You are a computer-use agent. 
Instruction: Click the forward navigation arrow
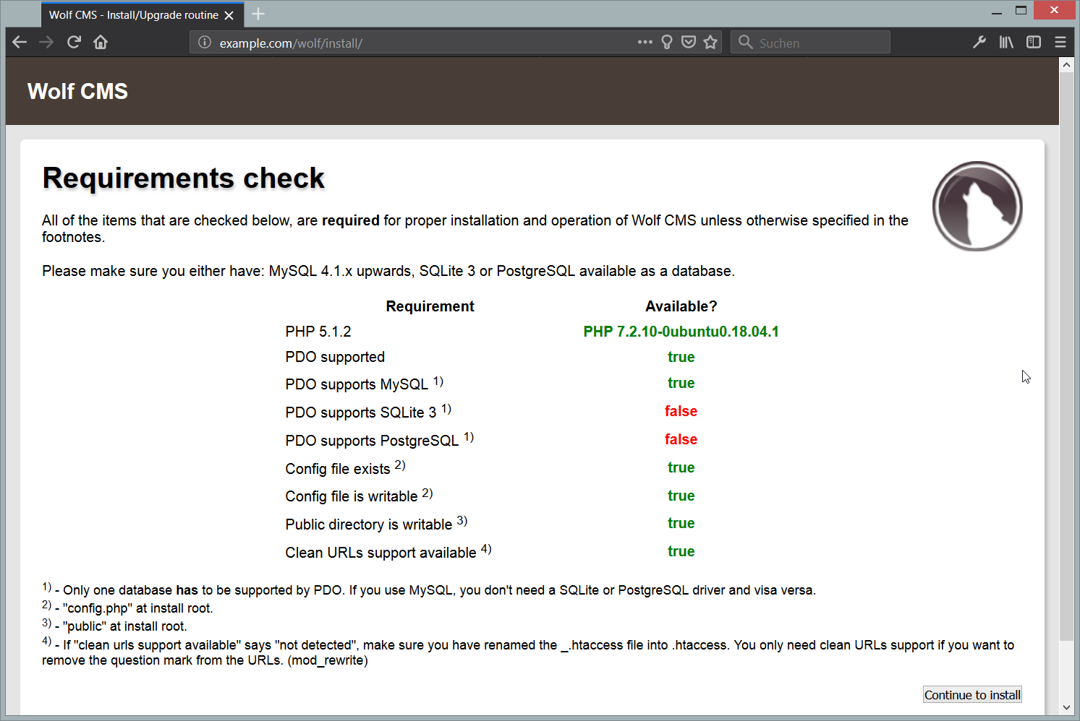tap(46, 43)
